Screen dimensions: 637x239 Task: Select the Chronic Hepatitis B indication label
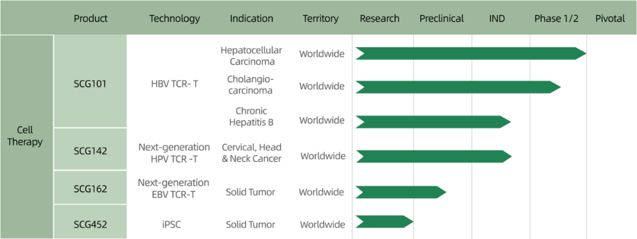click(x=251, y=116)
